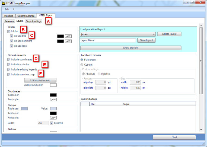Uncheck the Include logo checkbox

click(x=11, y=46)
